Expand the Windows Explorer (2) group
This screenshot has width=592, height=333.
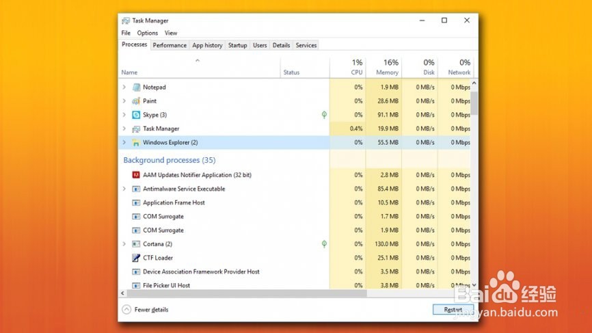[124, 143]
